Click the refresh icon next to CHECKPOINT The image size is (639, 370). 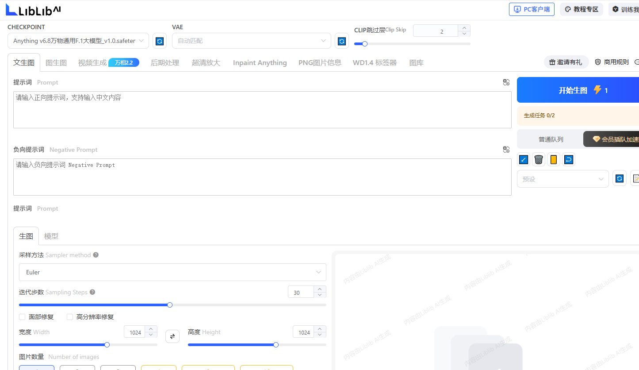click(160, 41)
